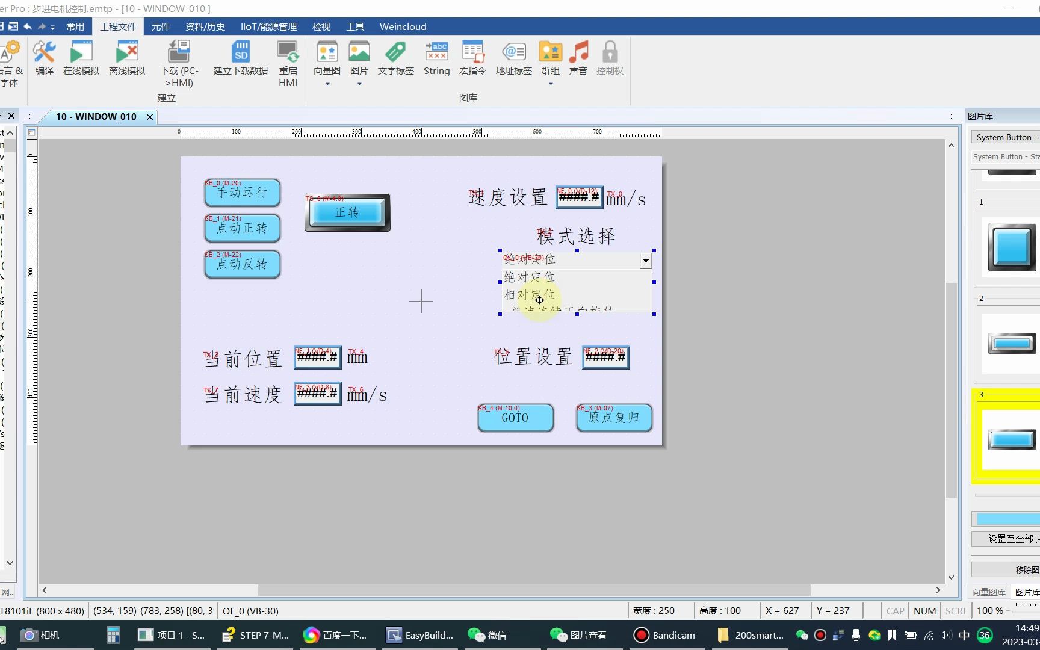Click the 控制权 lock icon
This screenshot has height=650, width=1040.
pyautogui.click(x=610, y=58)
